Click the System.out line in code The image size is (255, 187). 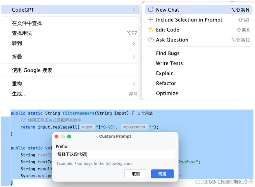(36, 176)
